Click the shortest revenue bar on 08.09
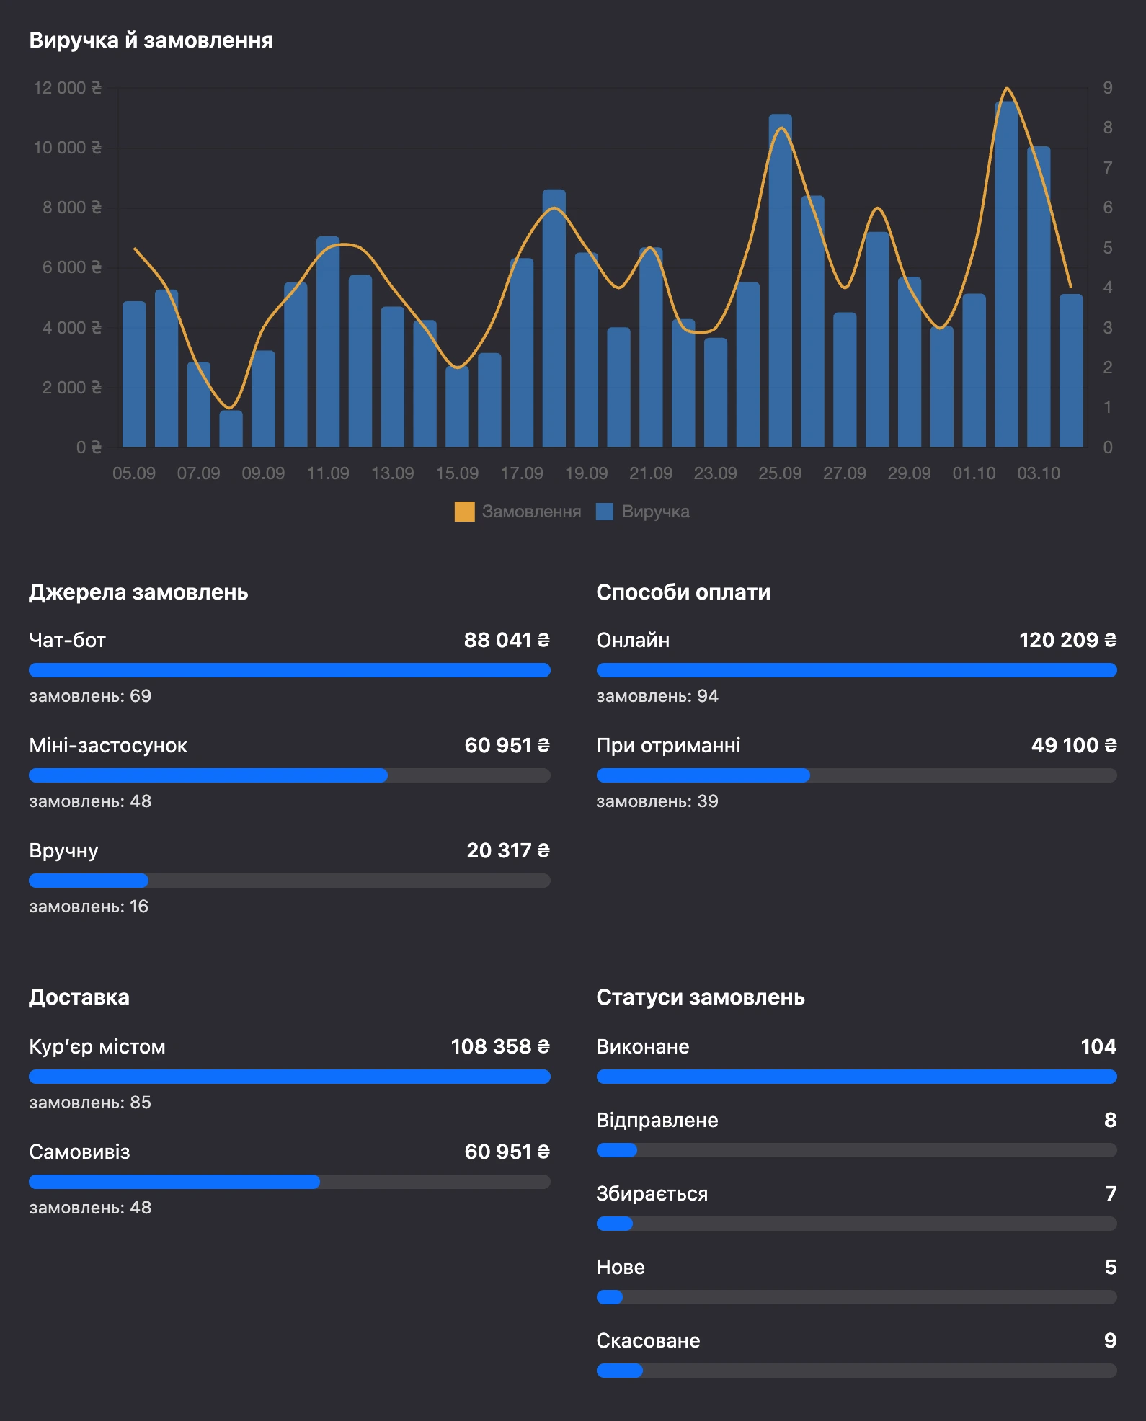This screenshot has height=1421, width=1146. pos(231,429)
